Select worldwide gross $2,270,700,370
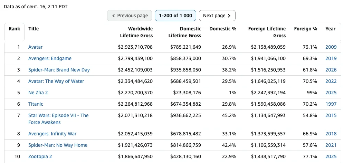This screenshot has height=163, width=343. point(135,93)
